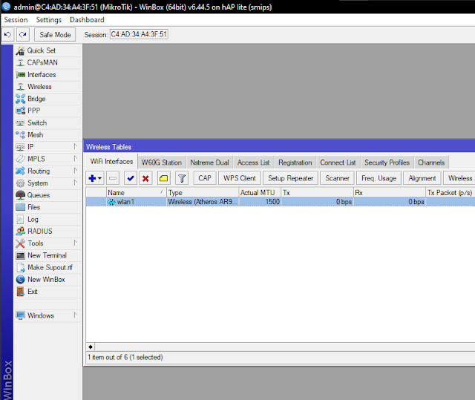Open the add interface dropdown plus button

tap(95, 178)
